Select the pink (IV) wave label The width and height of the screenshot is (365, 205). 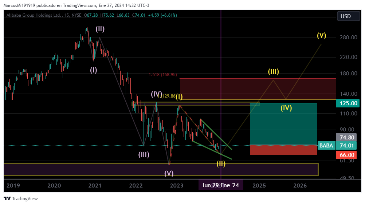[x=156, y=94]
